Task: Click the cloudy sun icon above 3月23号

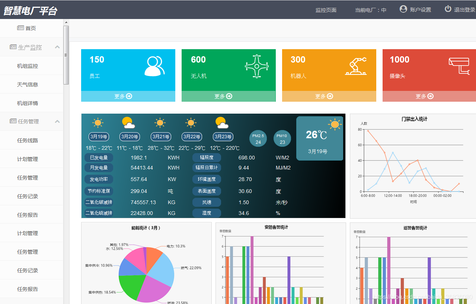Action: 222,123
